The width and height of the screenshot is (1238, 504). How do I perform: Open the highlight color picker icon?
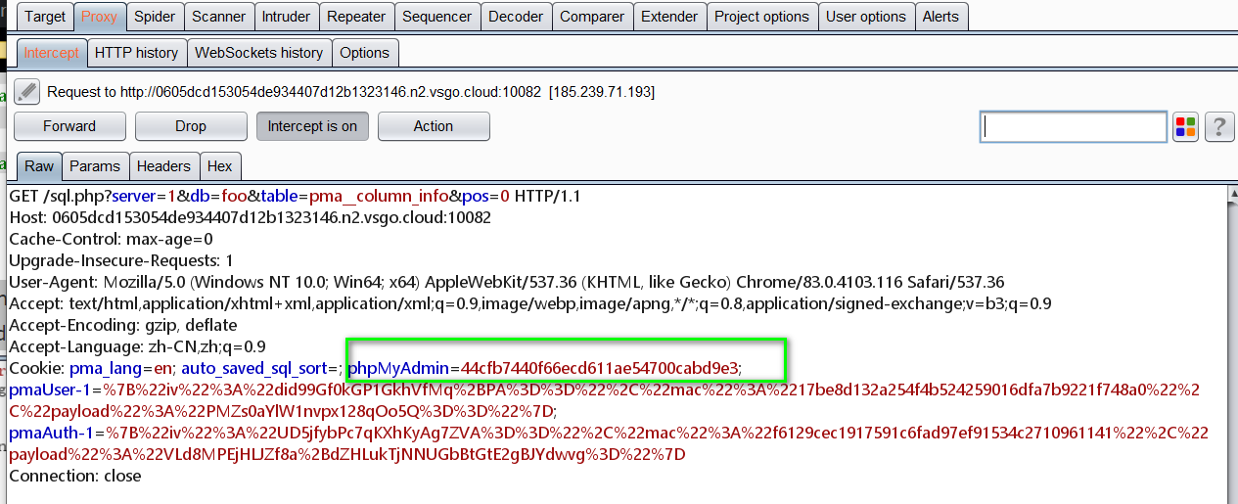click(x=1185, y=126)
